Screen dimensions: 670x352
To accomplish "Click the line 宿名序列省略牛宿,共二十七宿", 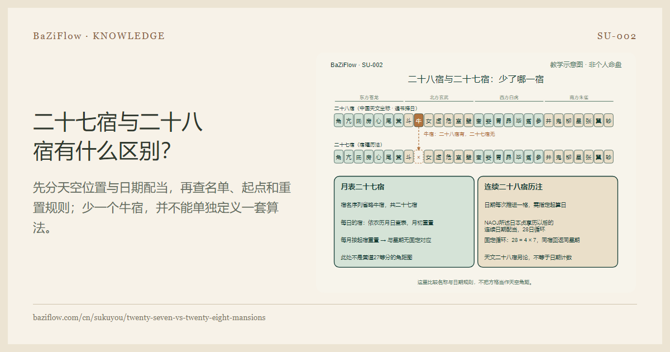I will click(x=379, y=205).
